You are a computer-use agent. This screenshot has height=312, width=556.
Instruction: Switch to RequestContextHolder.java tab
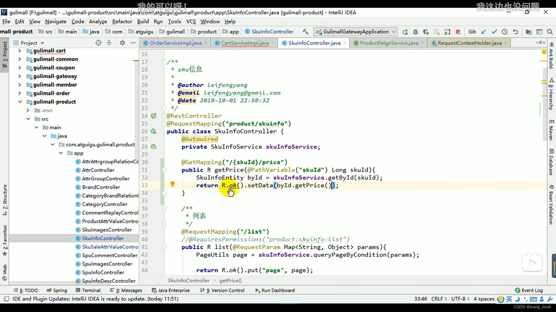click(x=469, y=43)
